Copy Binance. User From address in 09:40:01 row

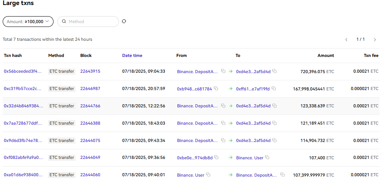(x=208, y=175)
